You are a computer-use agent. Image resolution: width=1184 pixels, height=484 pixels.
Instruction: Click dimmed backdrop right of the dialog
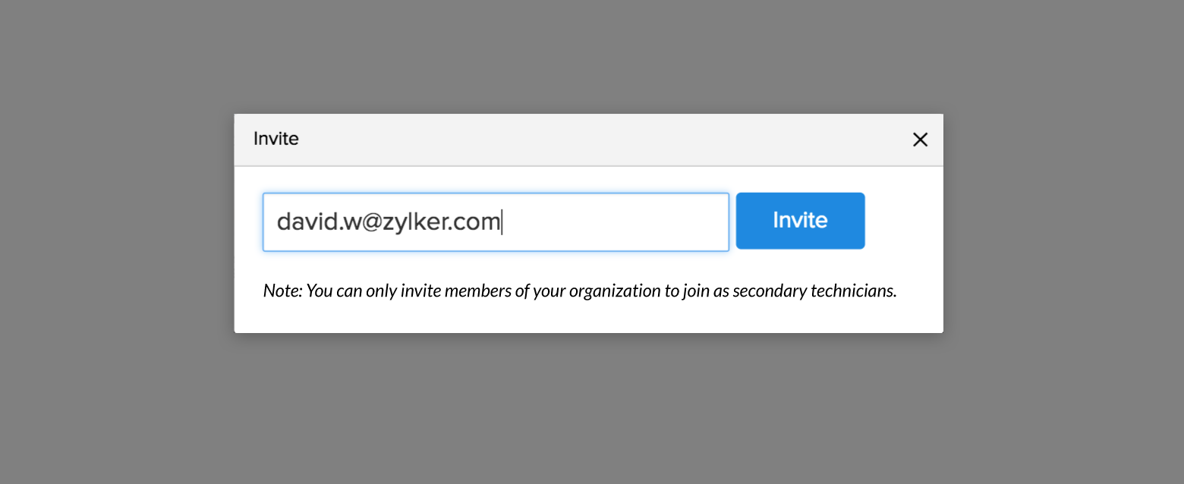pos(1063,228)
